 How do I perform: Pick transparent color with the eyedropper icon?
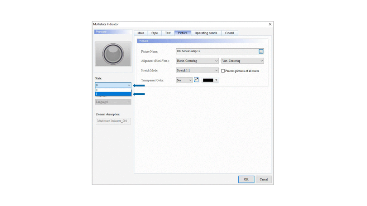[196, 80]
